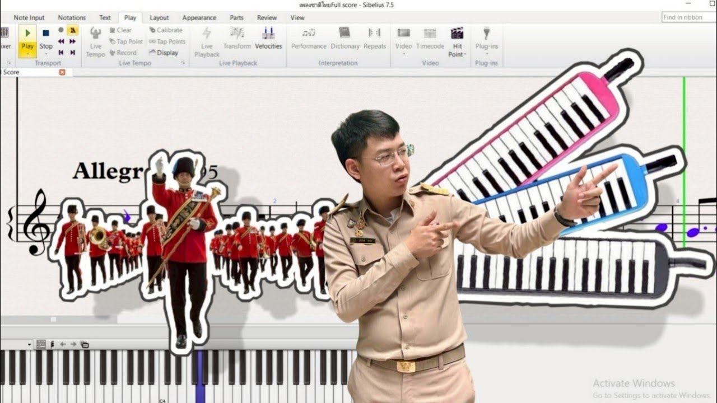The height and width of the screenshot is (403, 717).
Task: Click keyboard panel QWERTY mode icon
Action: pyautogui.click(x=85, y=344)
